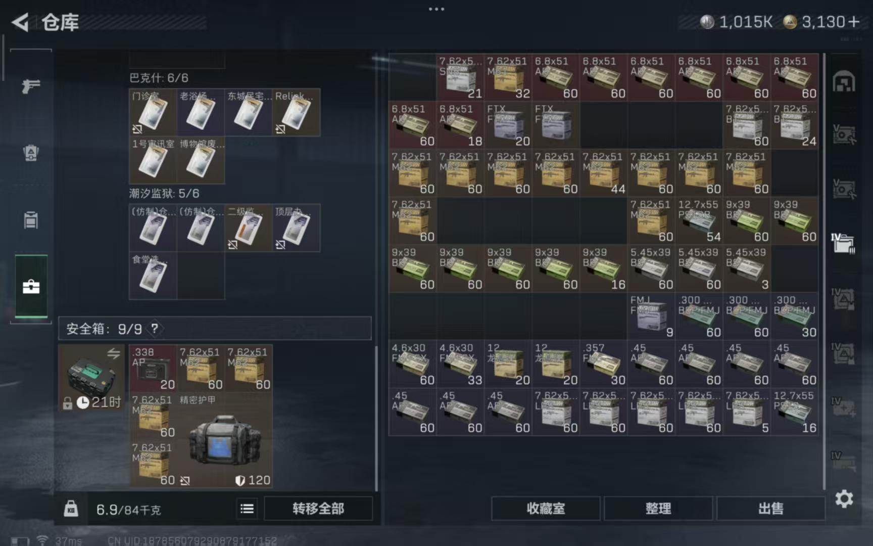Select the 9x39 BP stack of 16
Image resolution: width=873 pixels, height=546 pixels.
point(604,268)
